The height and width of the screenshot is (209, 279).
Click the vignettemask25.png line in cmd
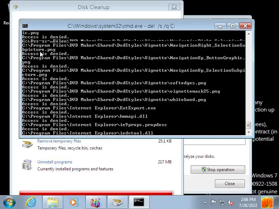(121, 91)
